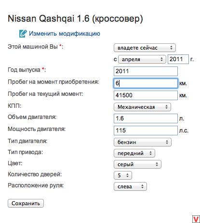Click the red V logo icon

[x=196, y=219]
